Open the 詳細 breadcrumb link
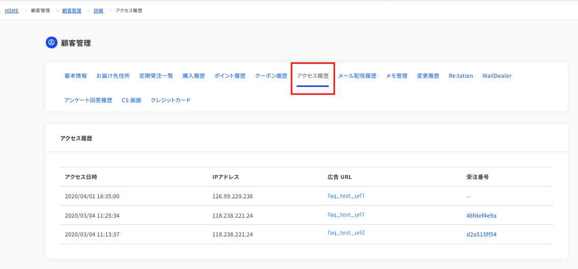Image resolution: width=578 pixels, height=269 pixels. coord(99,11)
